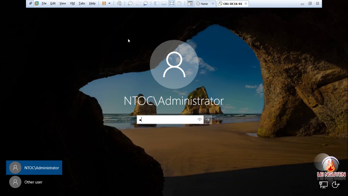The height and width of the screenshot is (196, 348).
Task: Open Ease of Access options
Action: pyautogui.click(x=336, y=185)
